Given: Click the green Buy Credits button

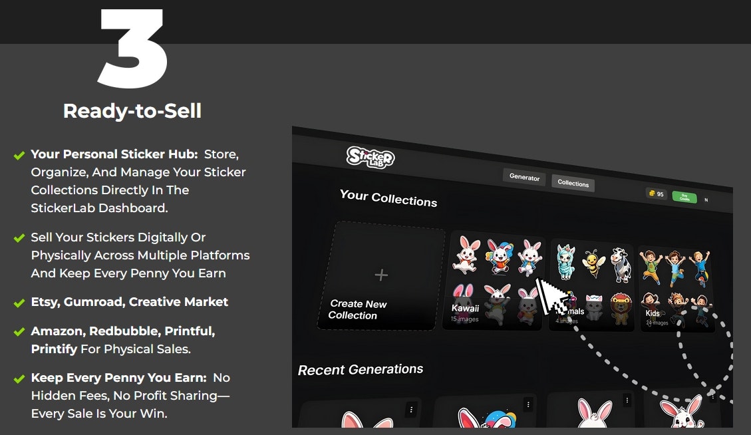Looking at the screenshot, I should click(x=684, y=197).
